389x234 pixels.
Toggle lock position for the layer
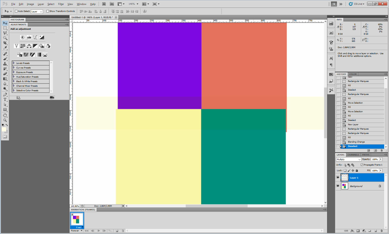coord(353,170)
